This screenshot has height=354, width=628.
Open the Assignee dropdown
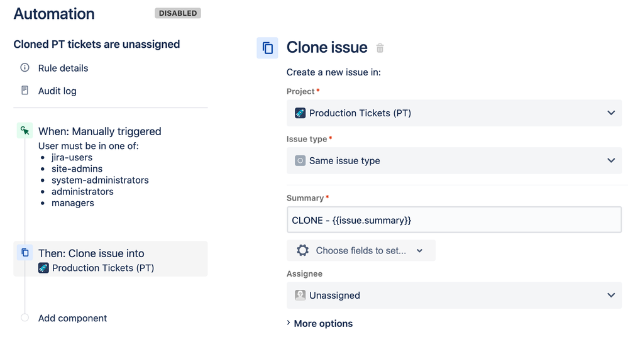[x=454, y=296]
